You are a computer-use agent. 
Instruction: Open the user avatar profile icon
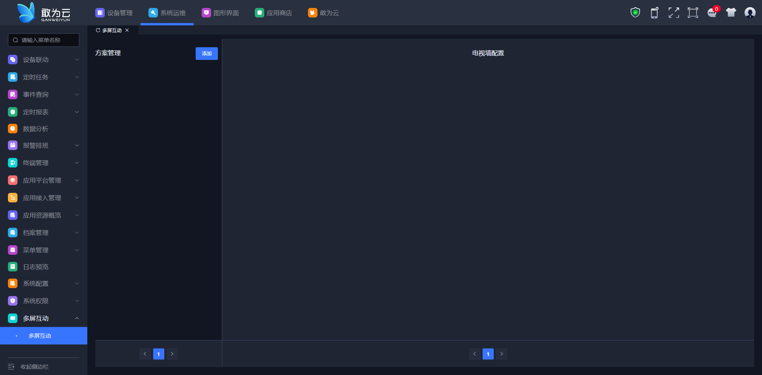pos(750,13)
